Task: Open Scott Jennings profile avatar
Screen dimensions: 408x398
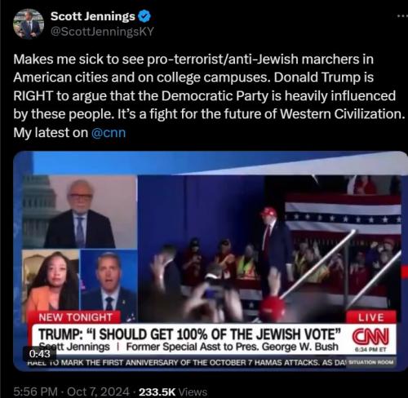Action: click(x=29, y=24)
